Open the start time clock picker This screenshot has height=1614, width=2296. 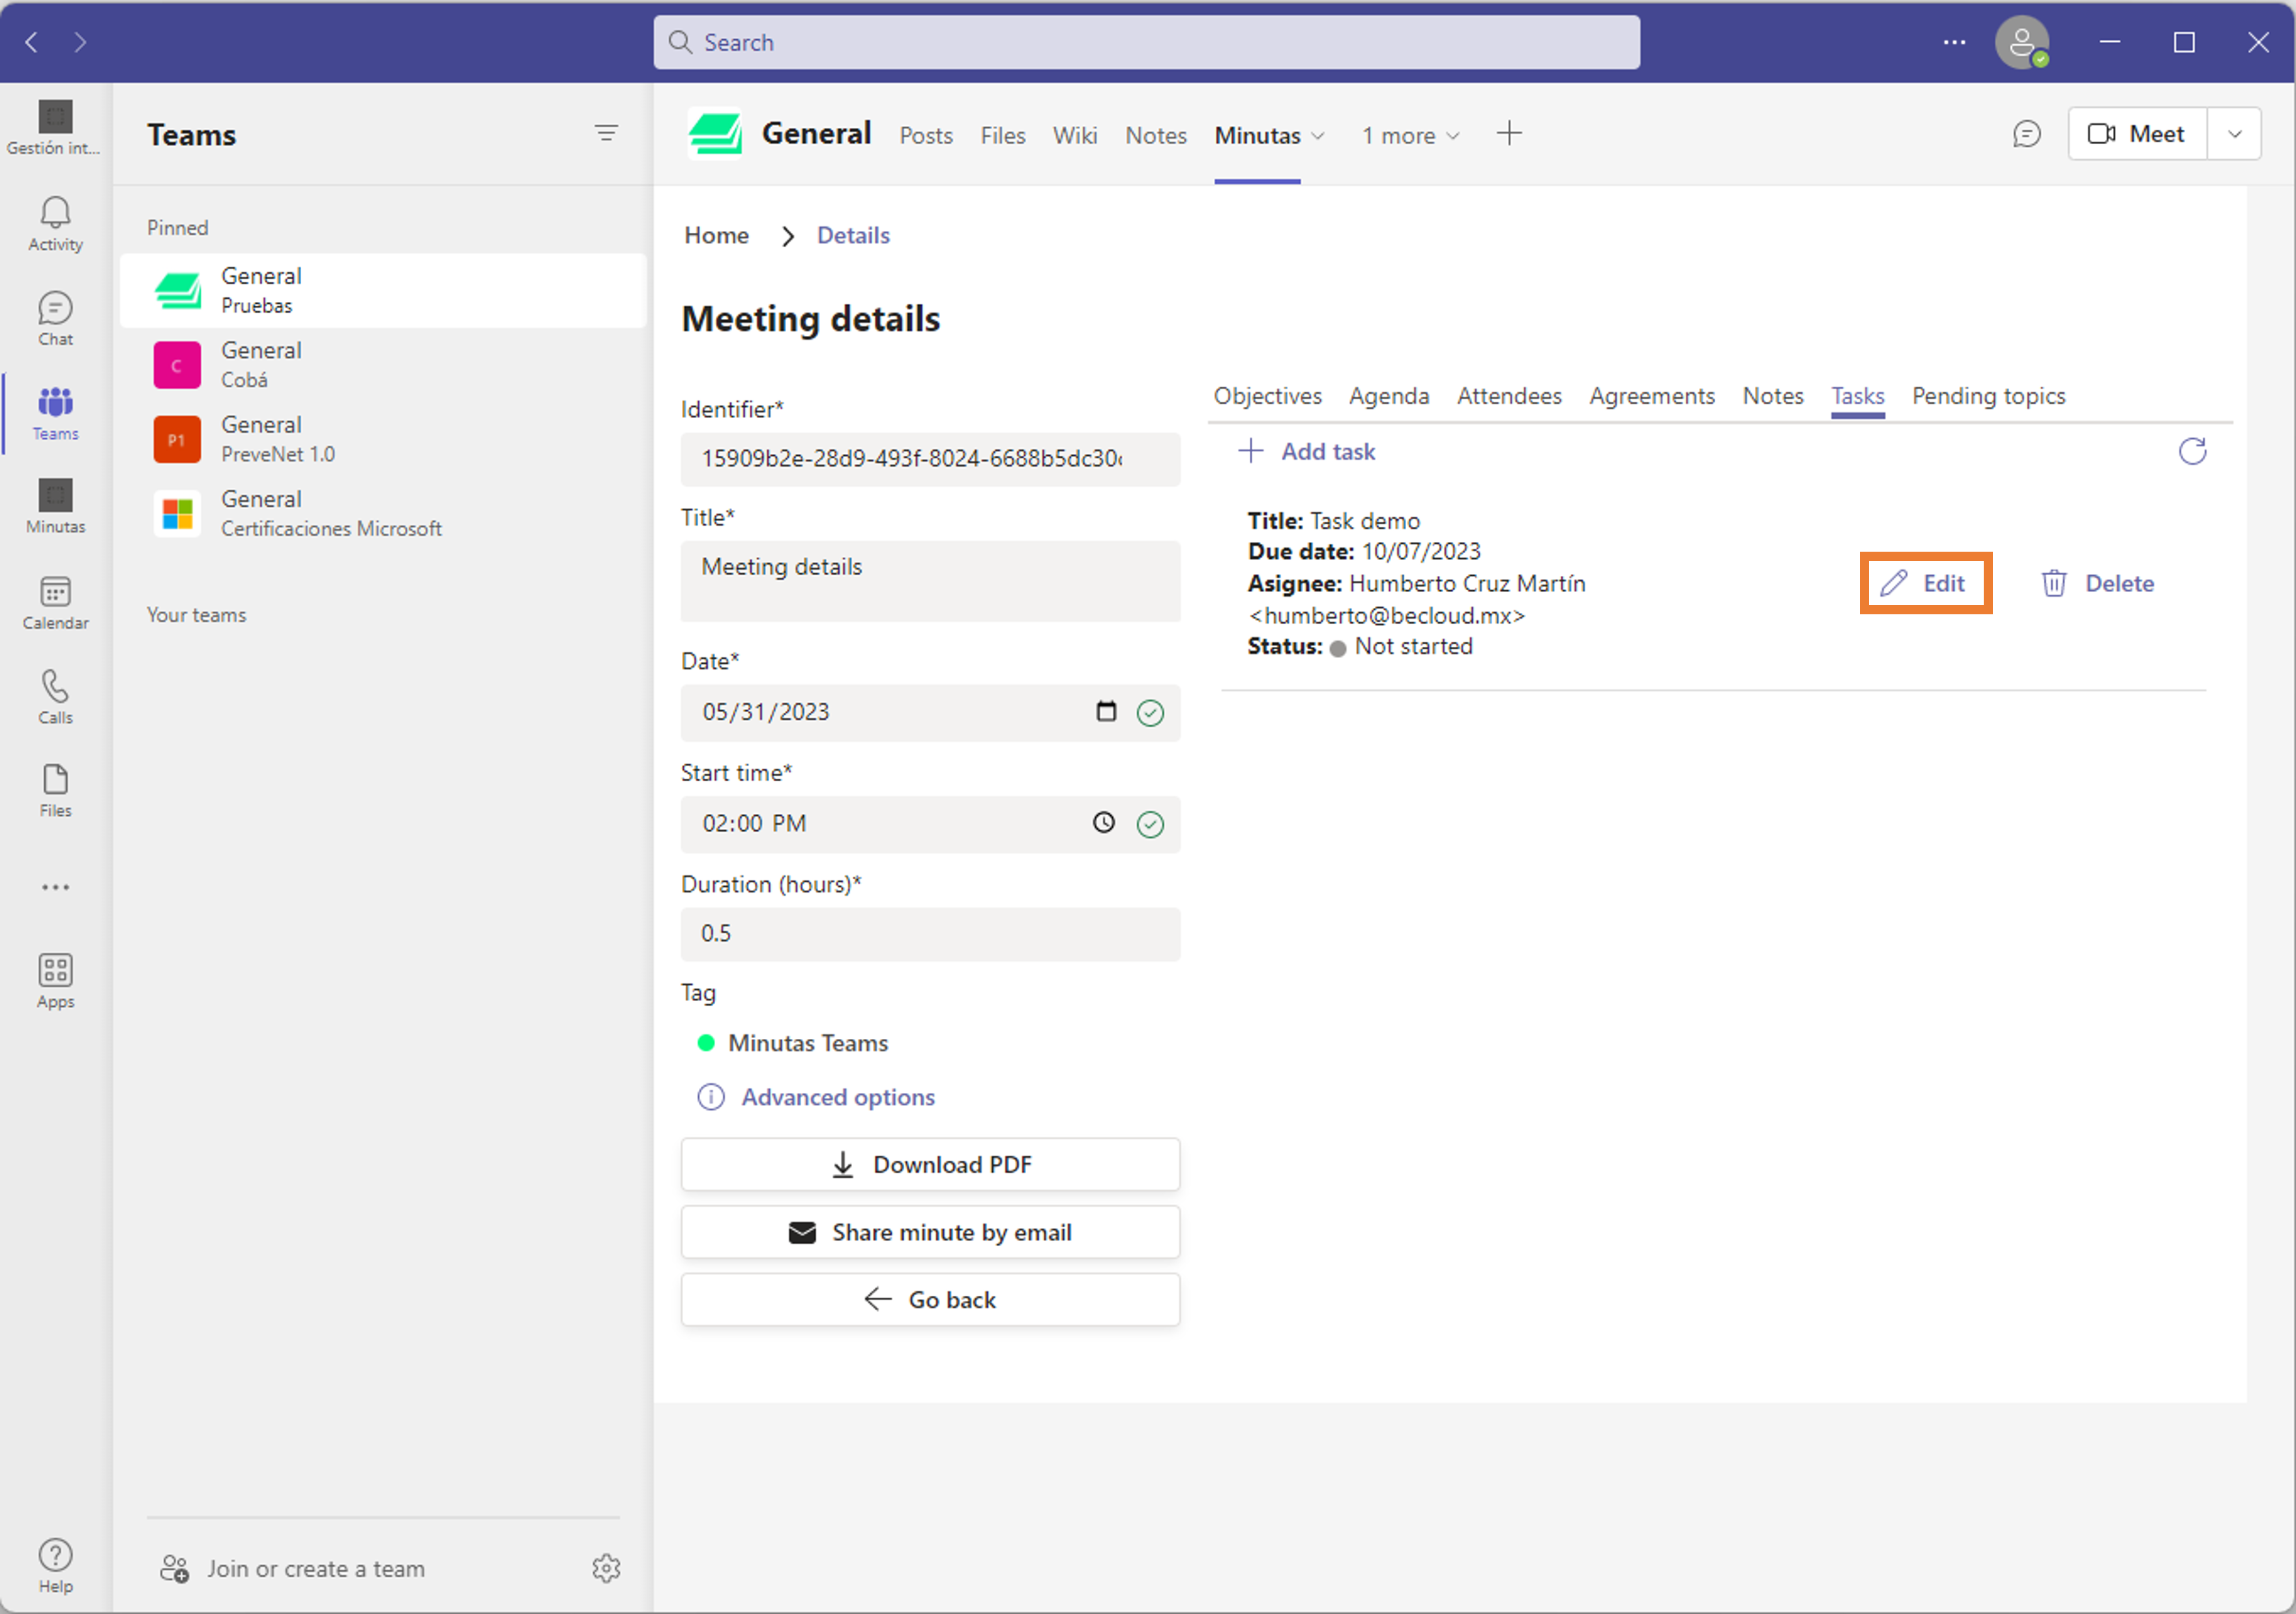1104,822
